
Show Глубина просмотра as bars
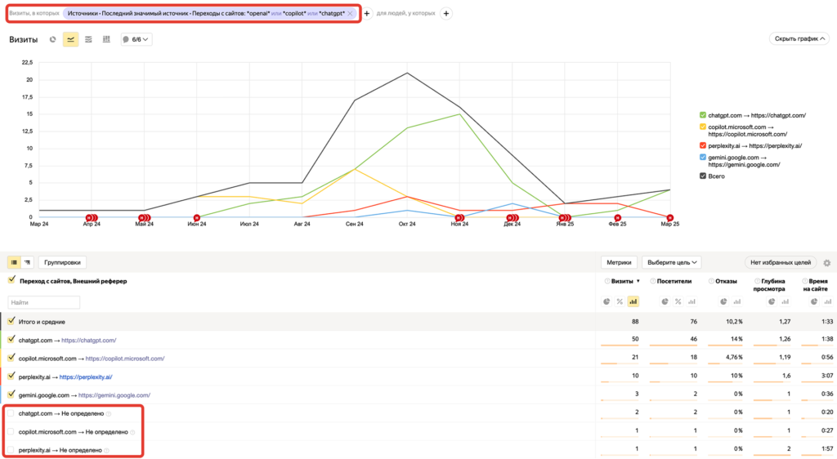786,301
